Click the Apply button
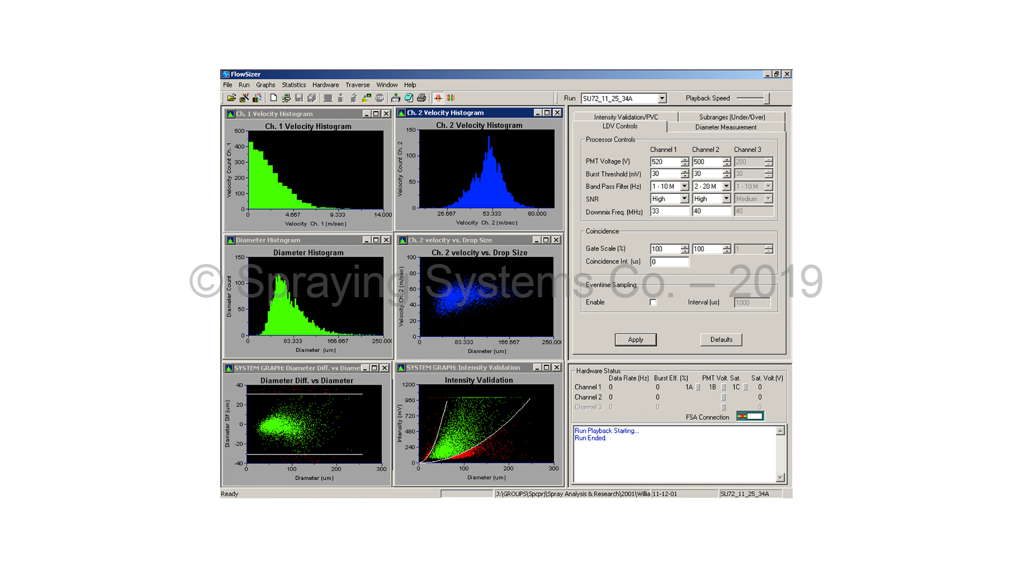 pos(635,340)
